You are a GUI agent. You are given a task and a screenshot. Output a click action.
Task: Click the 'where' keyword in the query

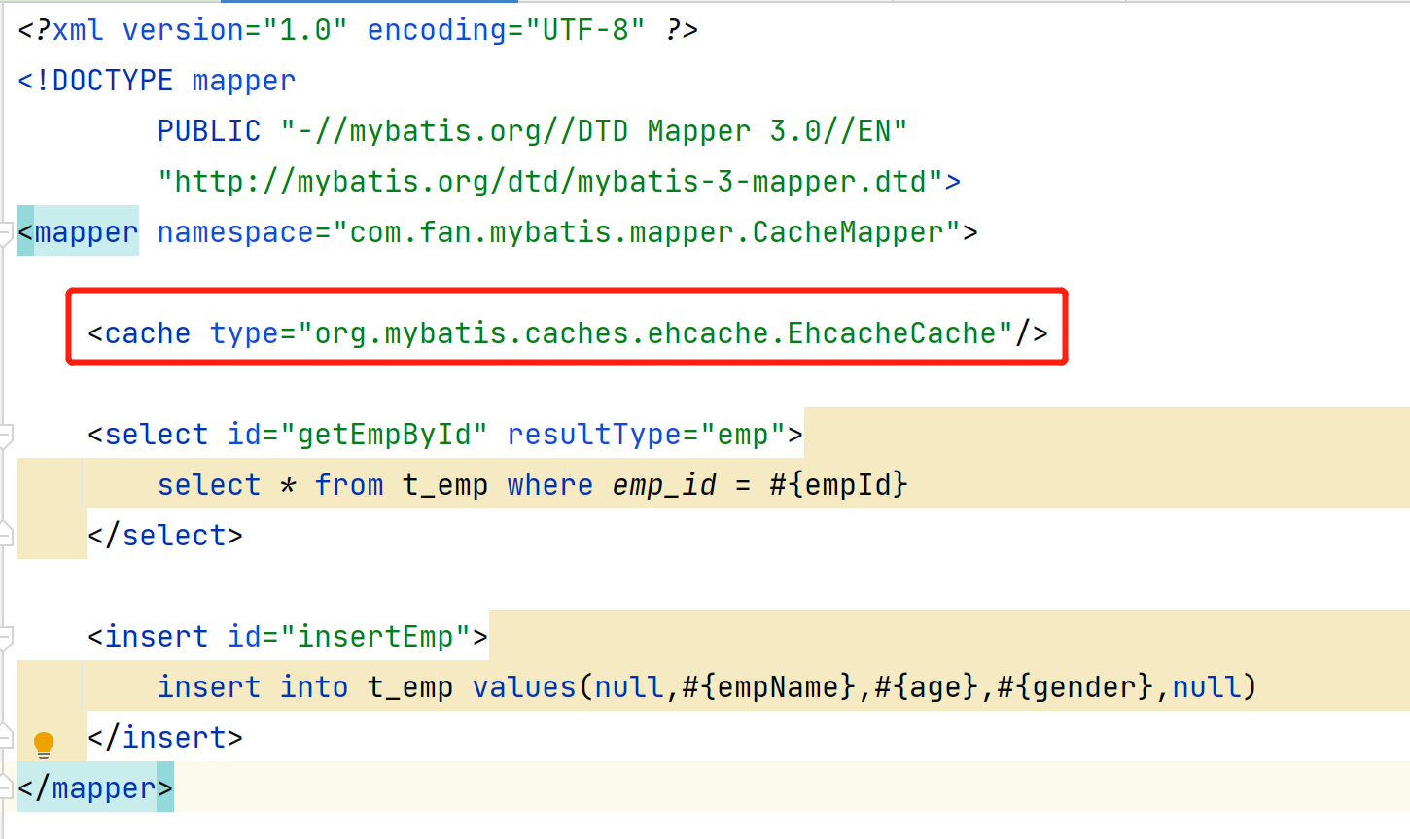click(x=550, y=485)
